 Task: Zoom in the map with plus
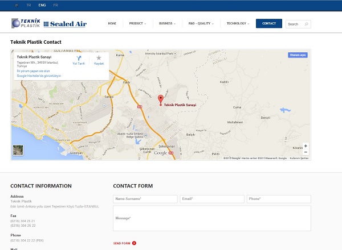306,146
